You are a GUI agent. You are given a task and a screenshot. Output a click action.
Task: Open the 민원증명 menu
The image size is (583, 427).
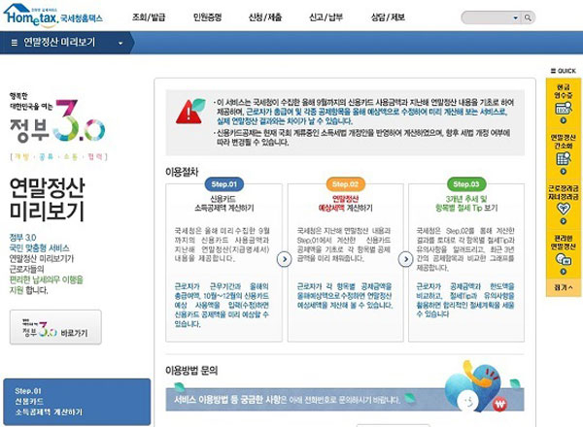click(210, 17)
